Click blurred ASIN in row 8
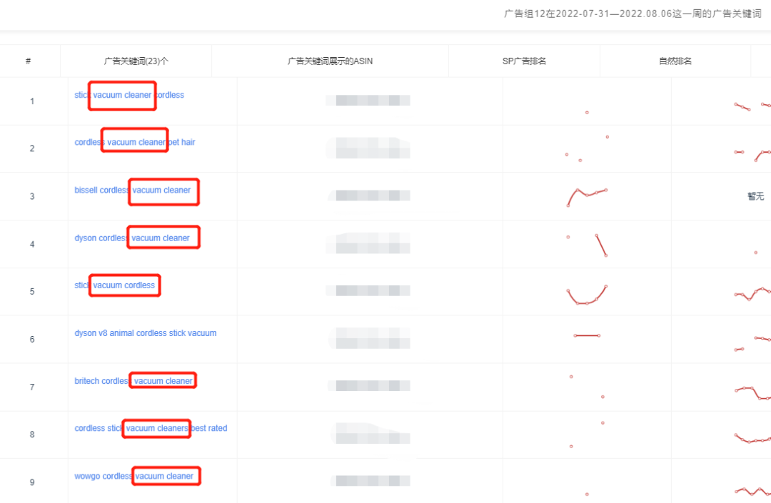The image size is (771, 503). click(x=370, y=433)
